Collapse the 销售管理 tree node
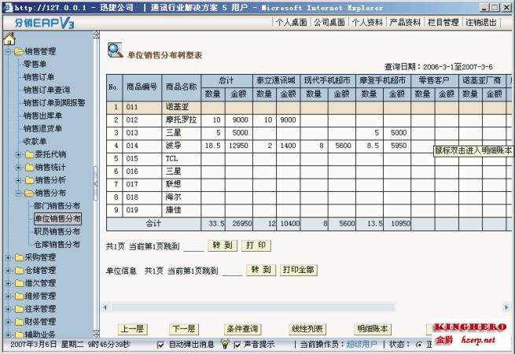 (x=8, y=52)
